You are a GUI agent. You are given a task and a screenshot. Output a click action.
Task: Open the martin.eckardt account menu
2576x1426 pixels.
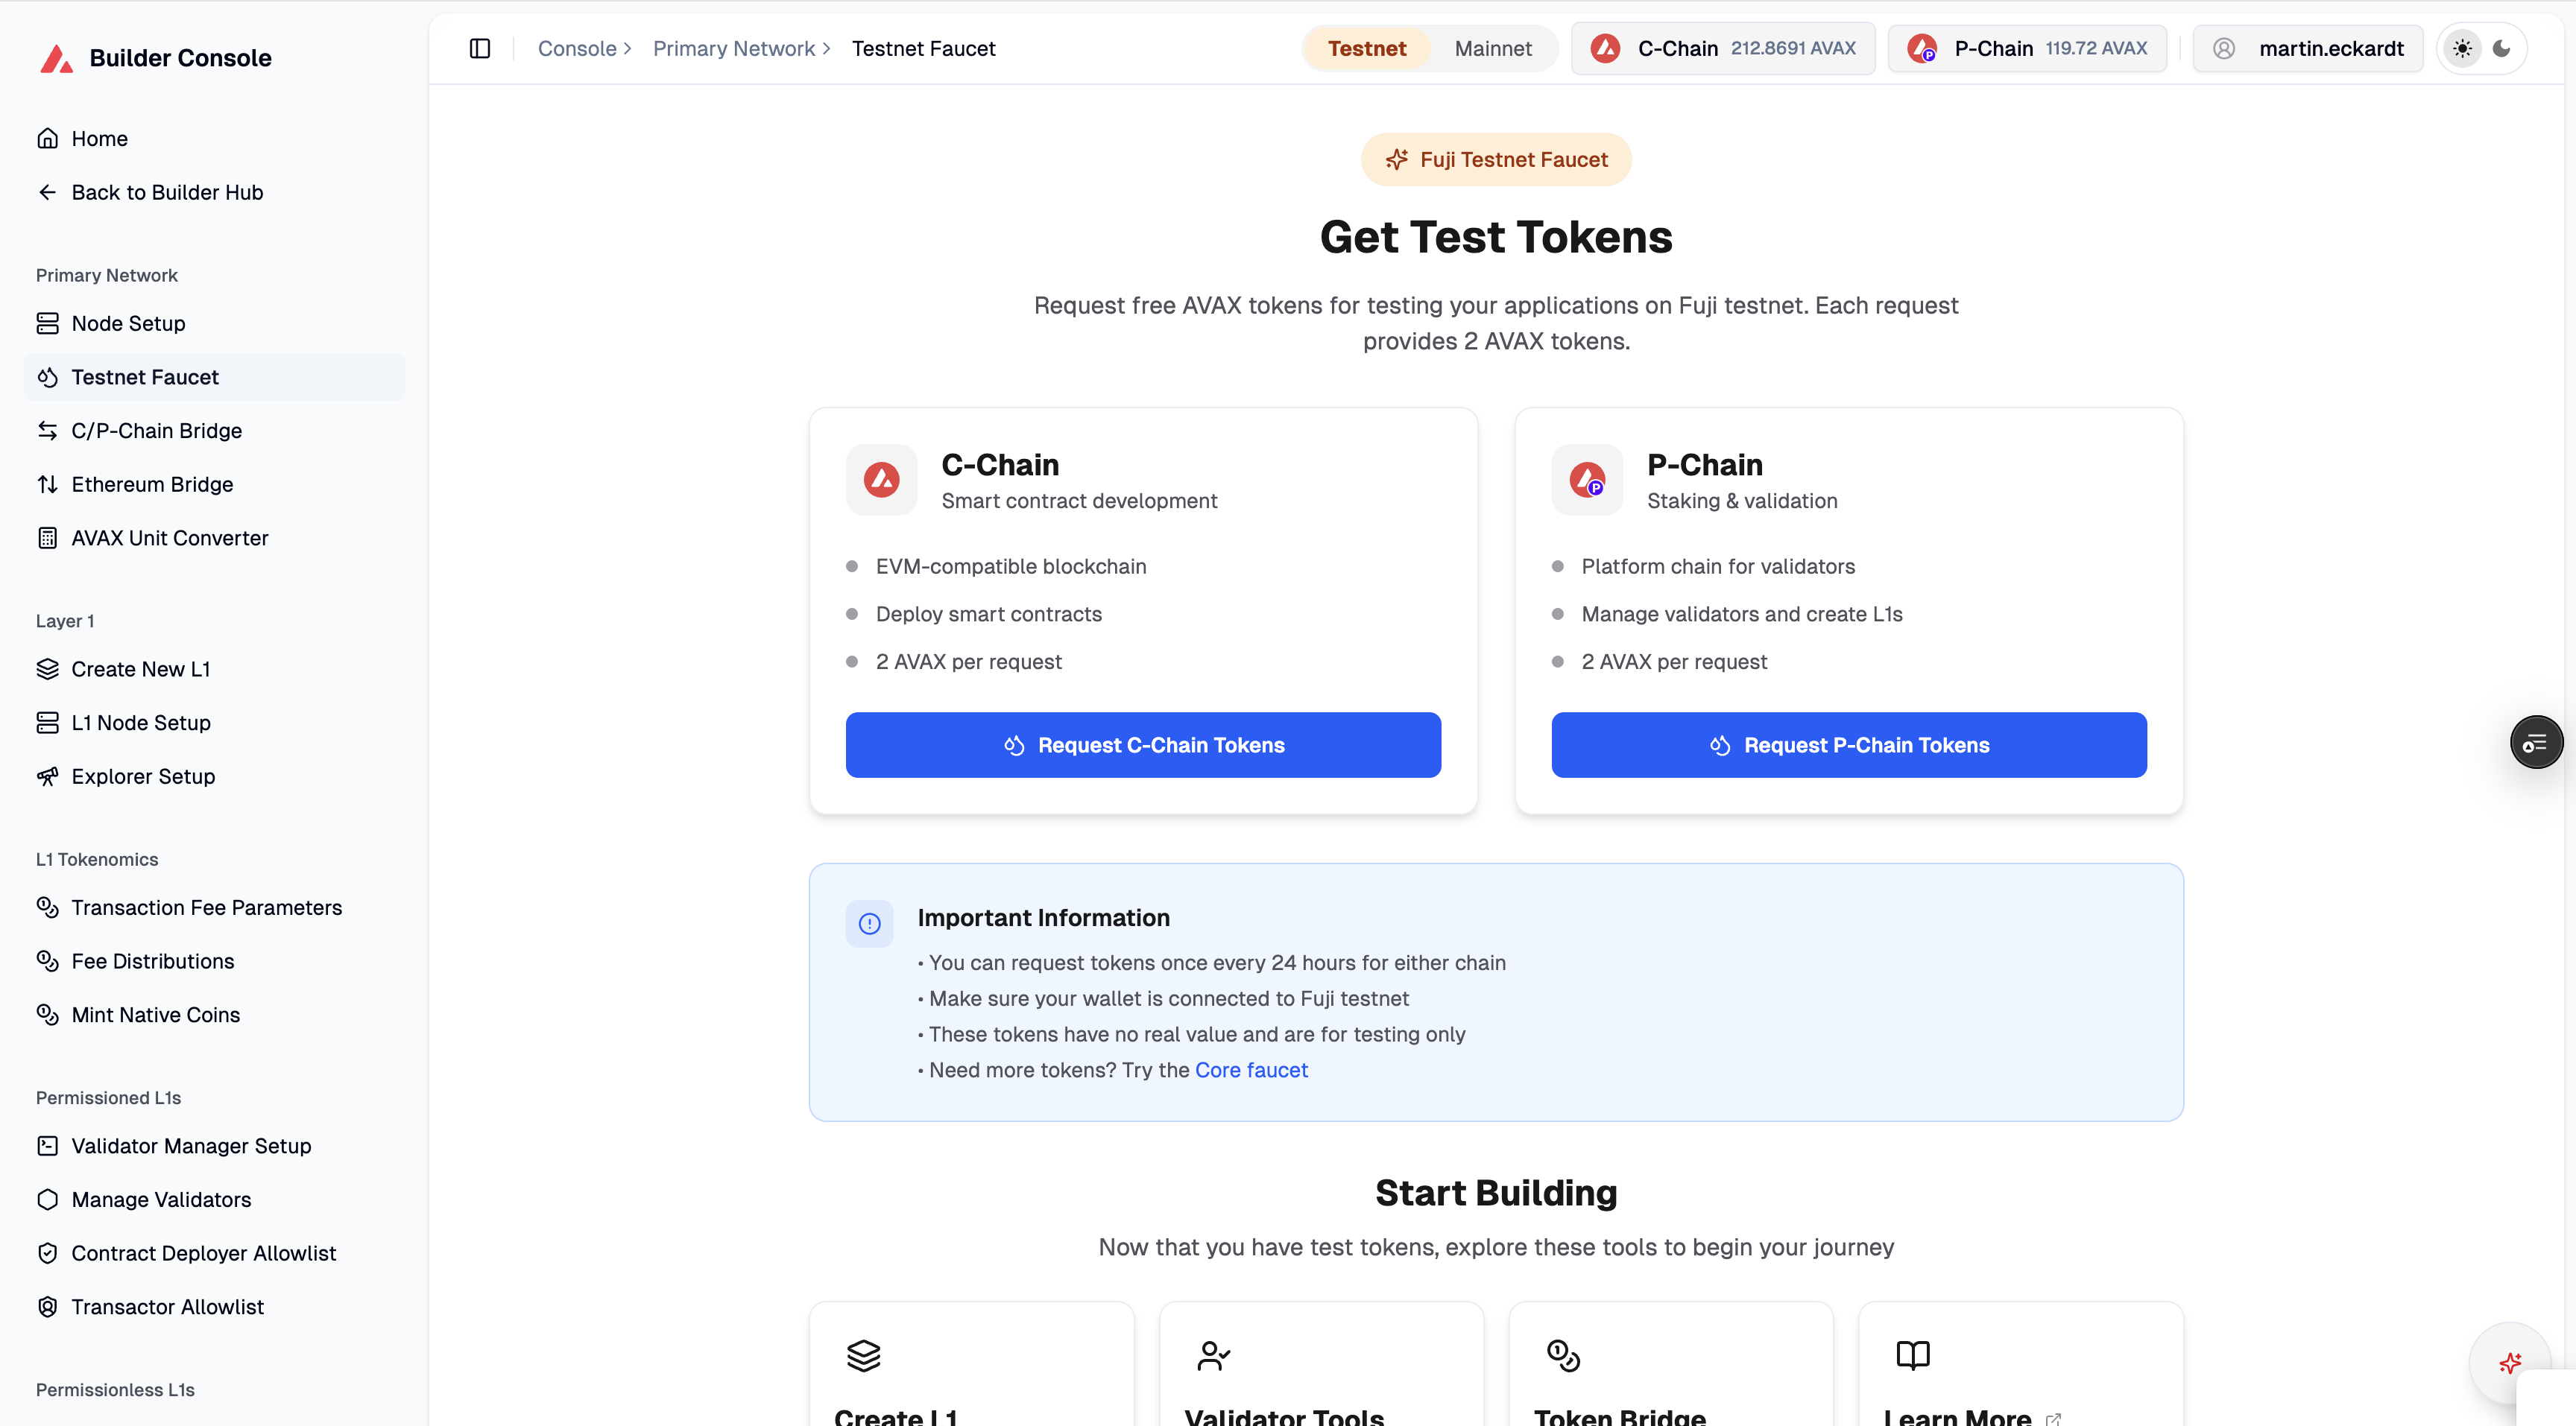(2308, 48)
